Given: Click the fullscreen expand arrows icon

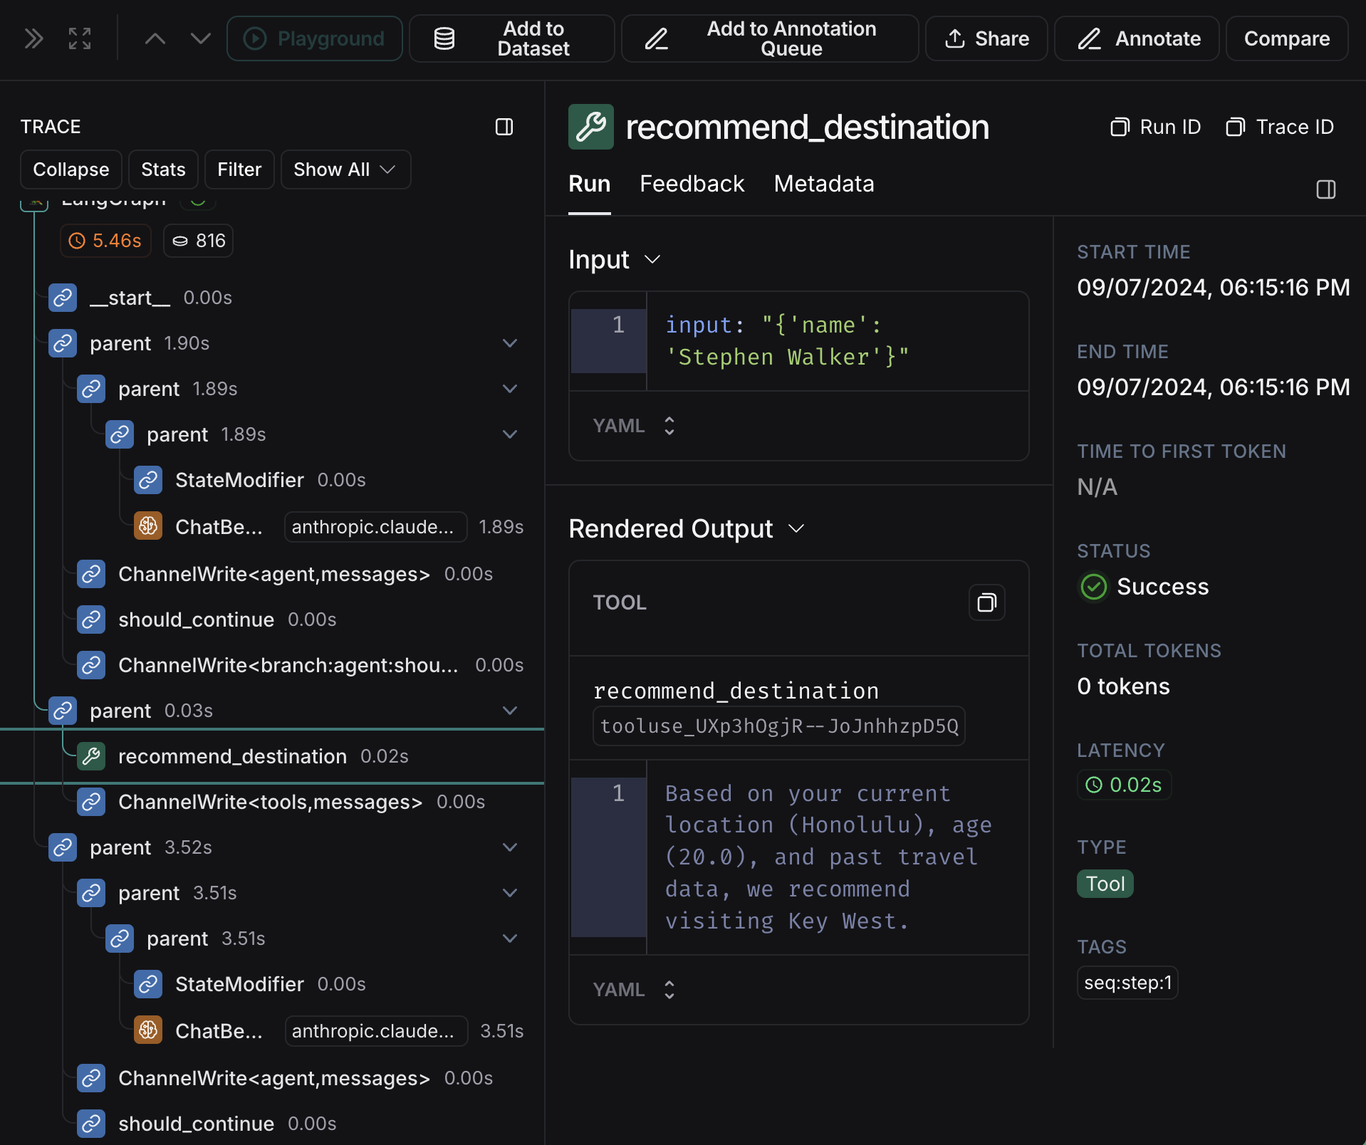Looking at the screenshot, I should 80,38.
